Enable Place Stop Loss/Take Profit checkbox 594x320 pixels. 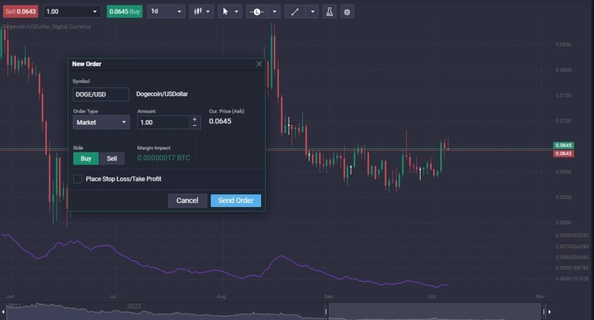point(78,179)
